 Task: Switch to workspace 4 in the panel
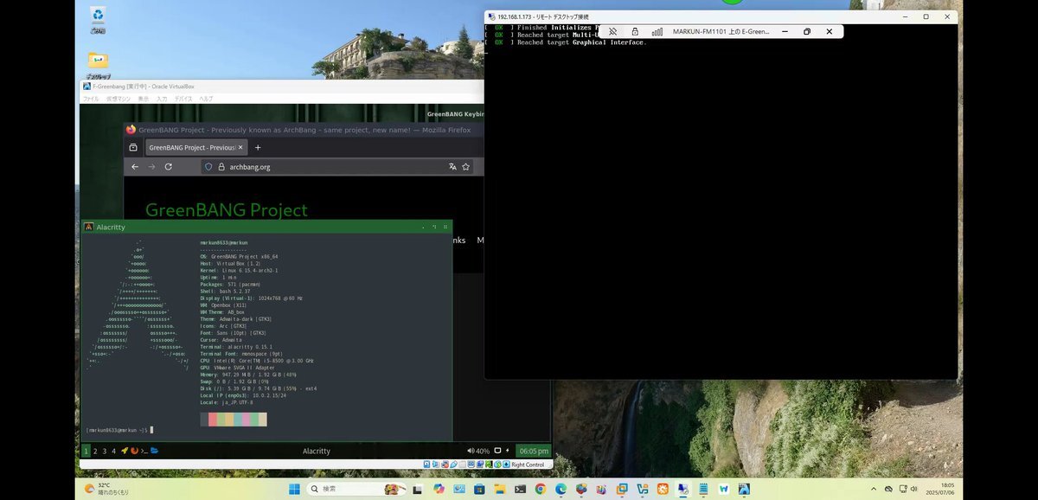click(113, 451)
